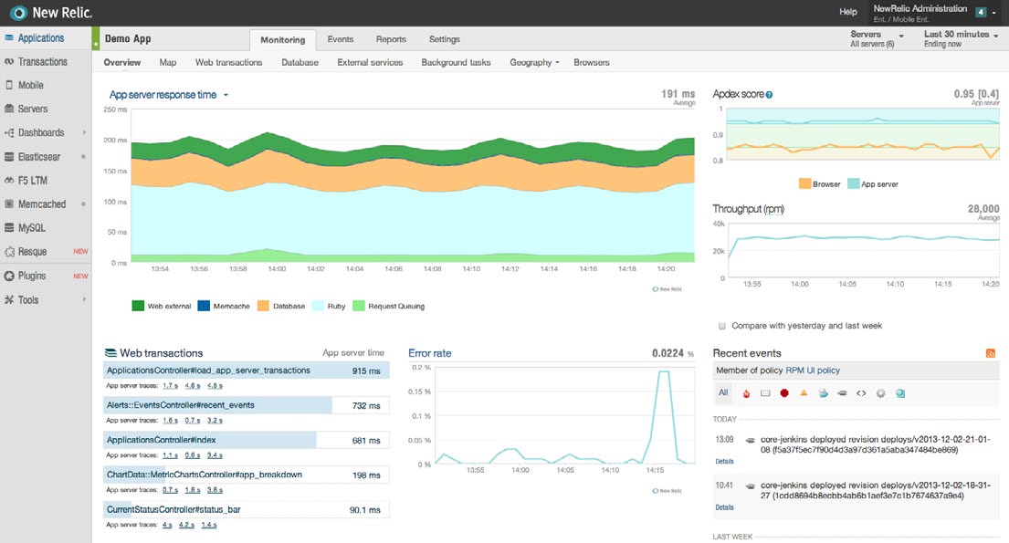Open the ApplicationsController#index transaction
Screen dimensions: 1009x543
point(161,440)
